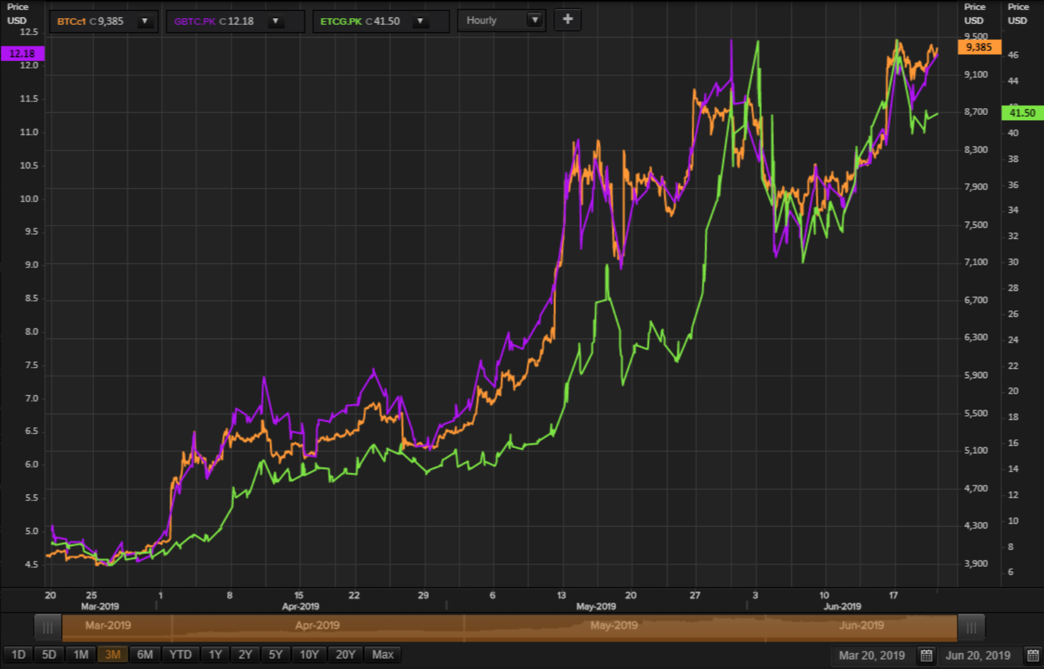The width and height of the screenshot is (1044, 669).
Task: Grab right handle of range navigator
Action: [x=971, y=627]
